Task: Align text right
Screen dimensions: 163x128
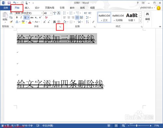Action: coord(73,17)
